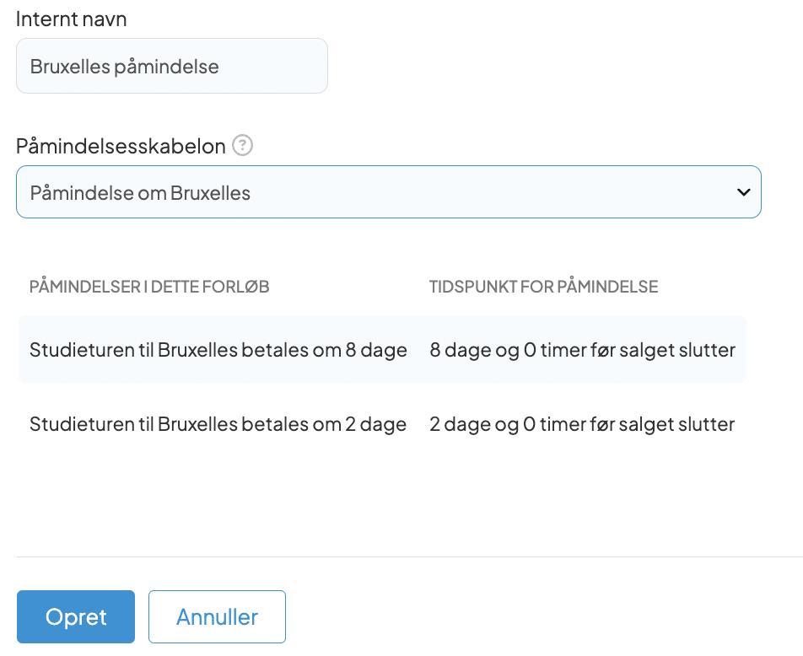Screen dimensions: 803x656
Task: Cancel with the Annuller button
Action: tap(217, 617)
